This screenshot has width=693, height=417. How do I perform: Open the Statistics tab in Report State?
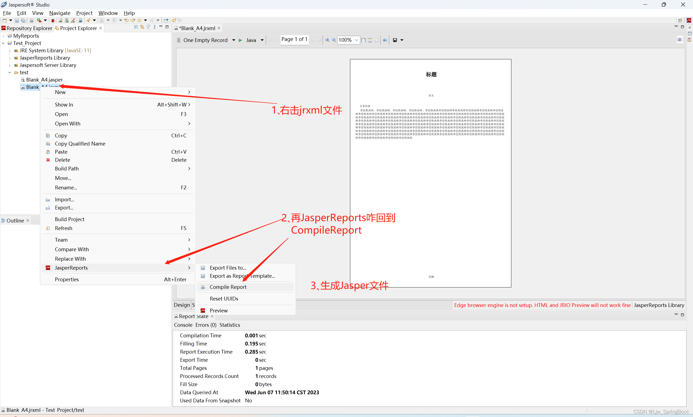pos(229,325)
